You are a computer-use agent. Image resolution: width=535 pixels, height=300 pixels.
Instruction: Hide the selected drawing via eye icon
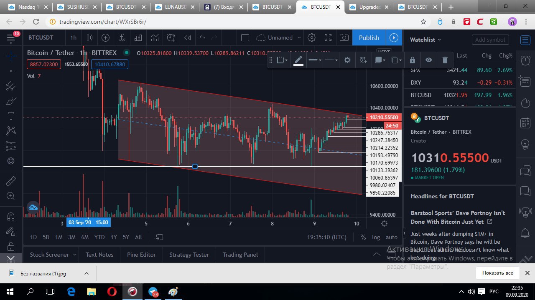click(x=428, y=60)
